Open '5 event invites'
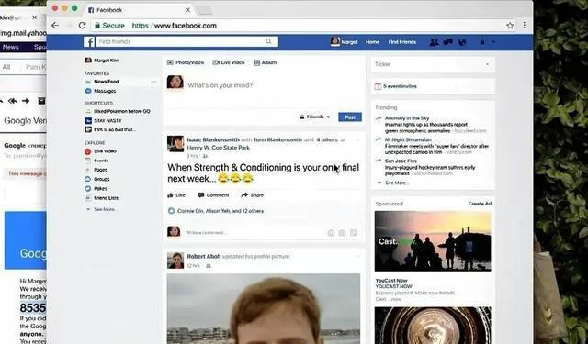 coord(400,86)
